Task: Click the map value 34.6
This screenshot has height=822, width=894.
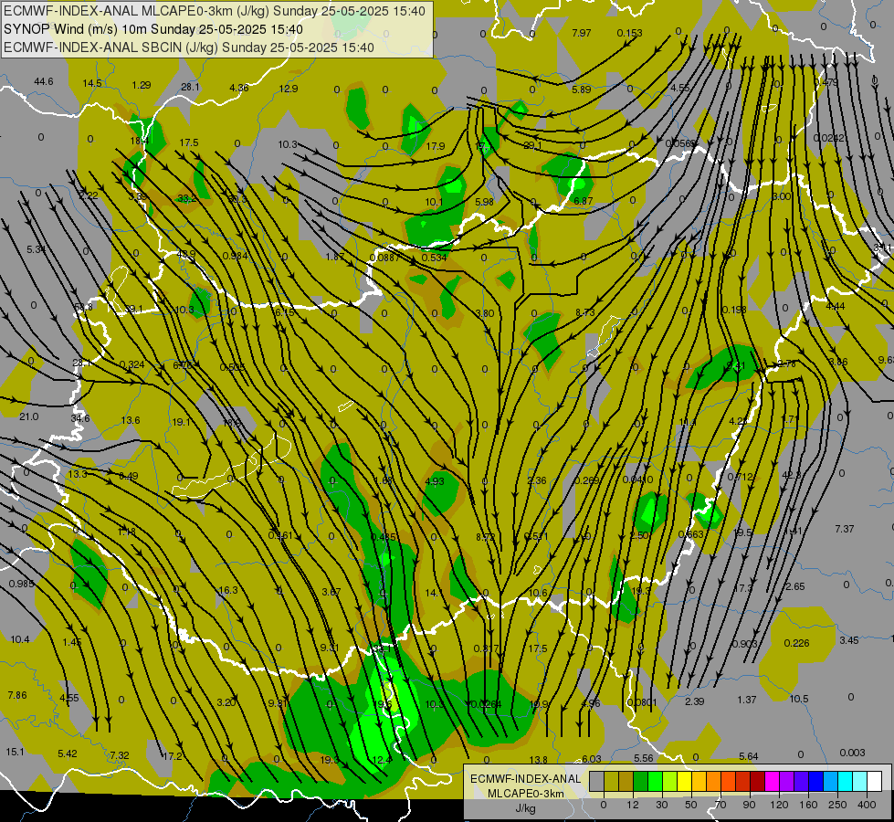Action: coord(80,418)
